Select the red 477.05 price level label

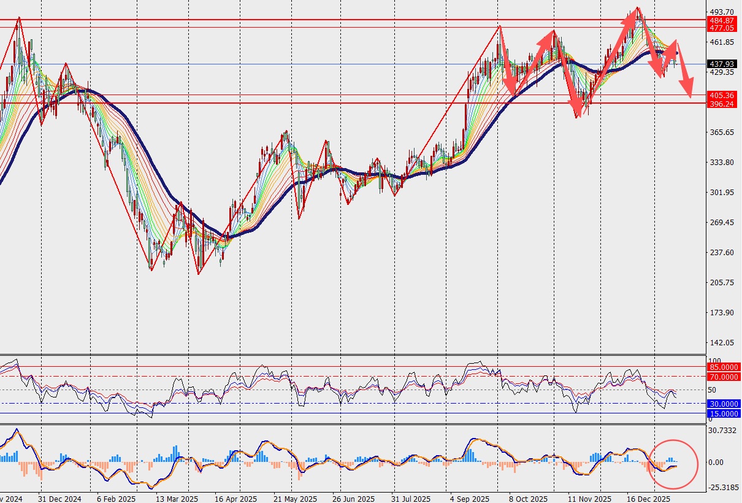pyautogui.click(x=722, y=28)
